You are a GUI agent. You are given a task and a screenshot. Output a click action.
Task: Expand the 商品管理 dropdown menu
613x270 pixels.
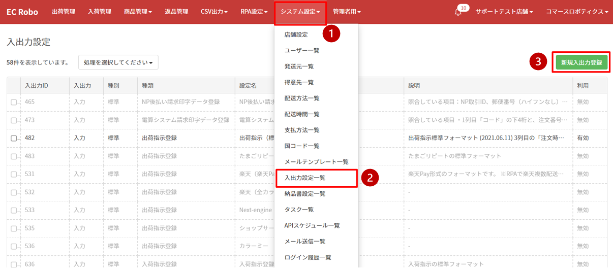[x=138, y=12]
